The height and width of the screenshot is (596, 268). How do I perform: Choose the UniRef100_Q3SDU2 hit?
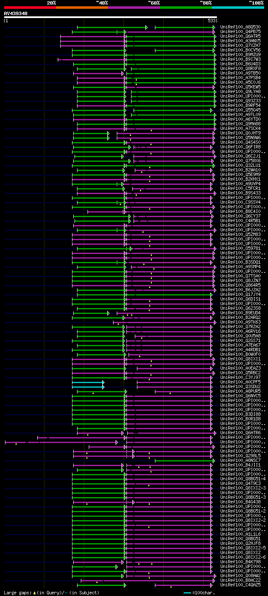pos(240,387)
